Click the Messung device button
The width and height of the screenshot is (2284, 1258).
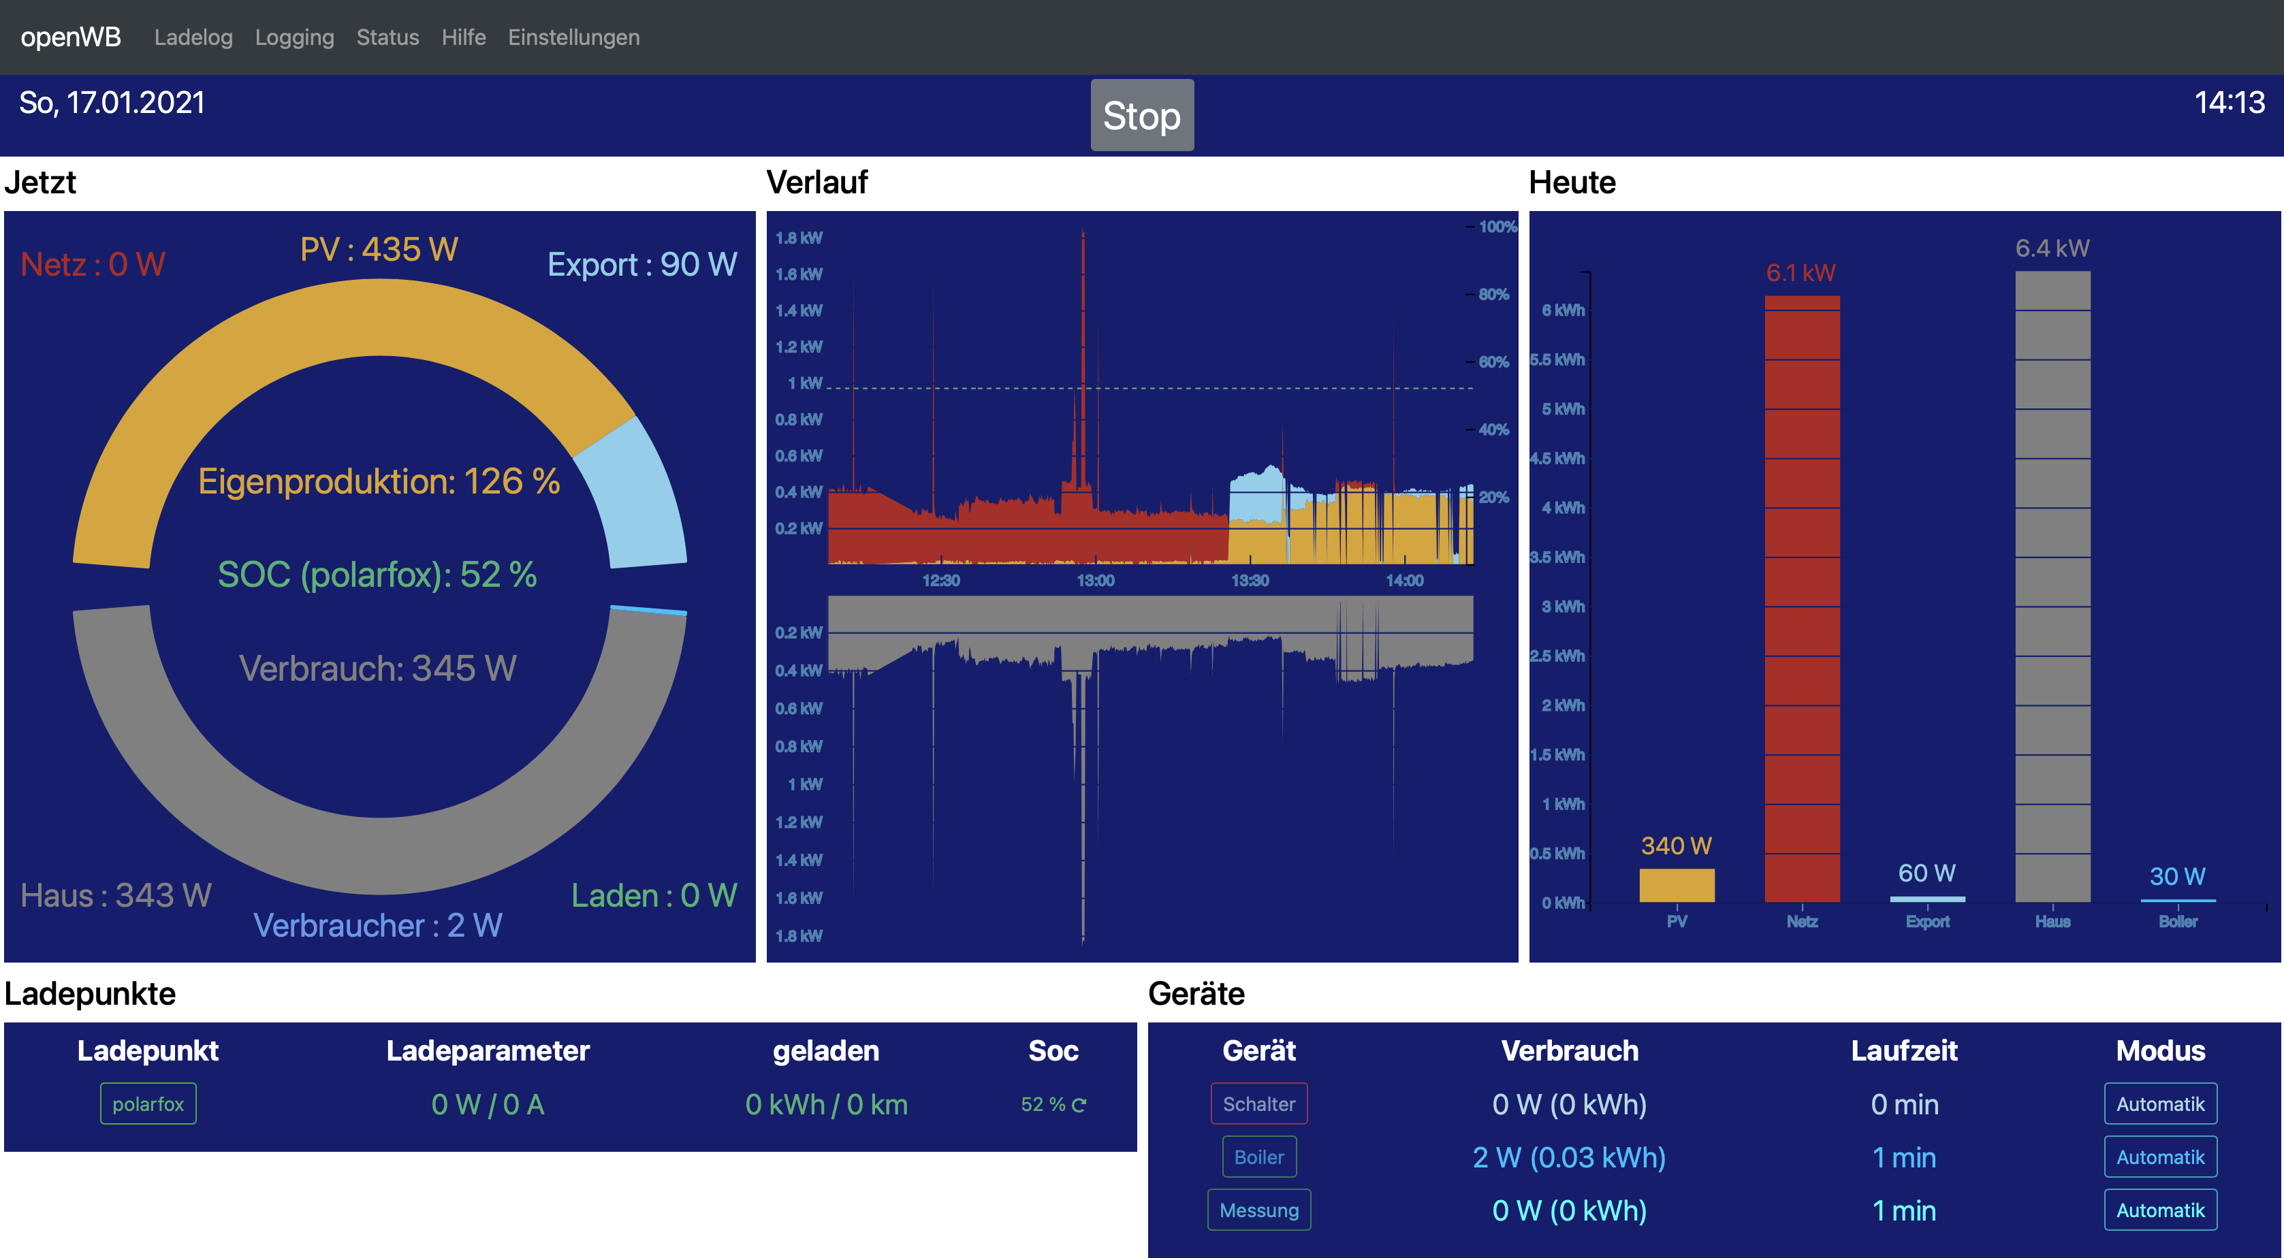point(1258,1210)
